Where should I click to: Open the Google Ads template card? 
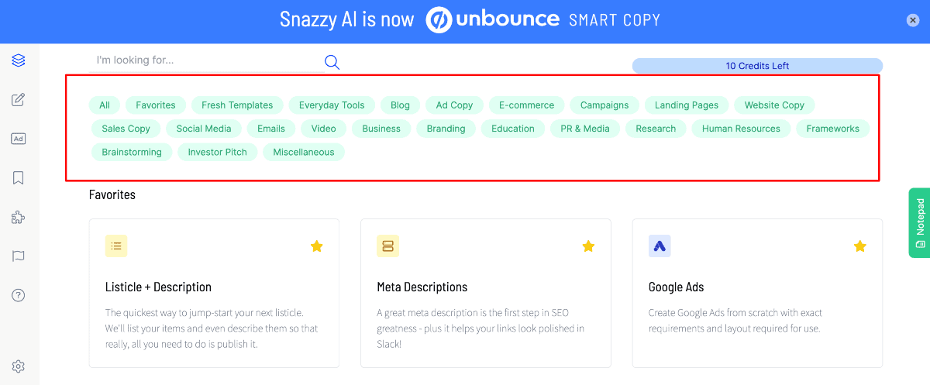coord(756,293)
